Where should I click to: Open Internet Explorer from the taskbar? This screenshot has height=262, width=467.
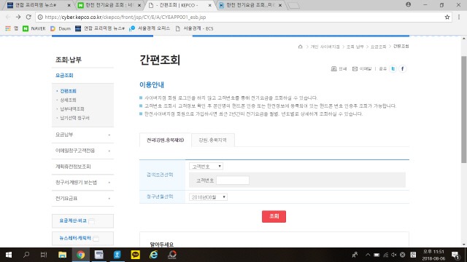coord(154,255)
